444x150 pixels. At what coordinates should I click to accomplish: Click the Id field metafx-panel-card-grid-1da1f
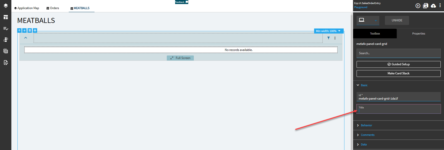pos(399,97)
